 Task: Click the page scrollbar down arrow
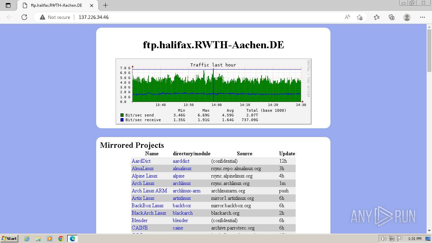pos(429,231)
